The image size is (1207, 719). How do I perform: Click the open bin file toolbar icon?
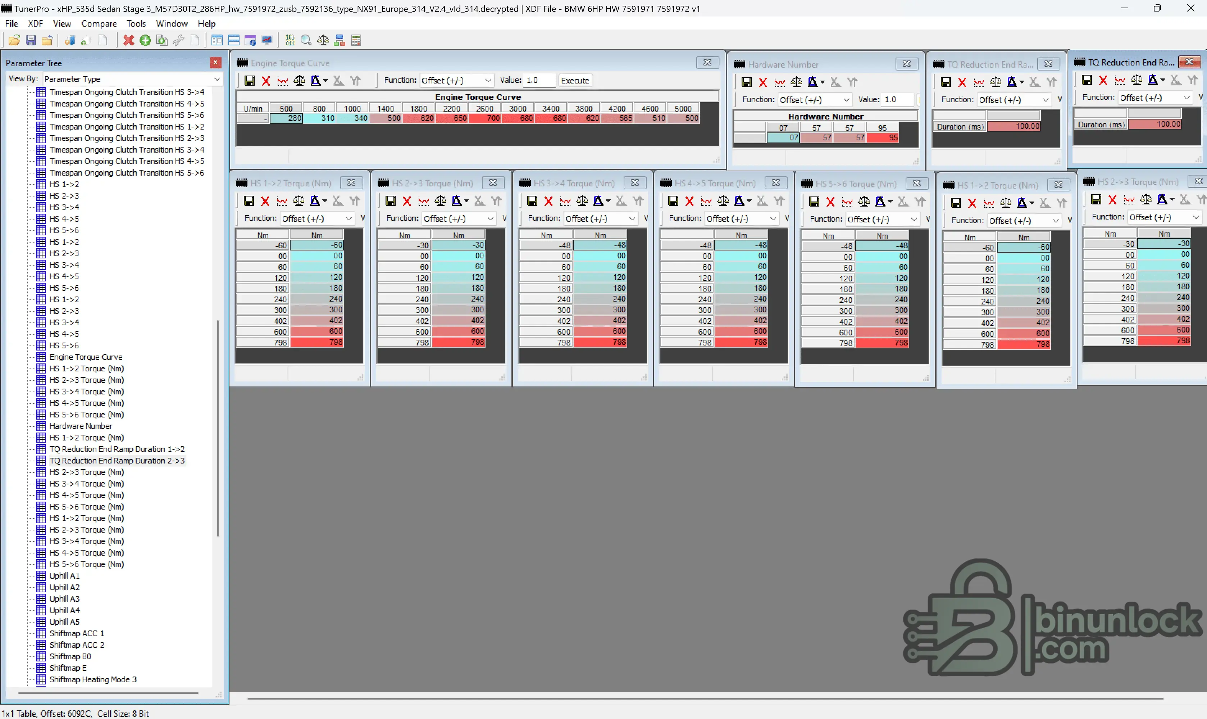click(x=14, y=40)
